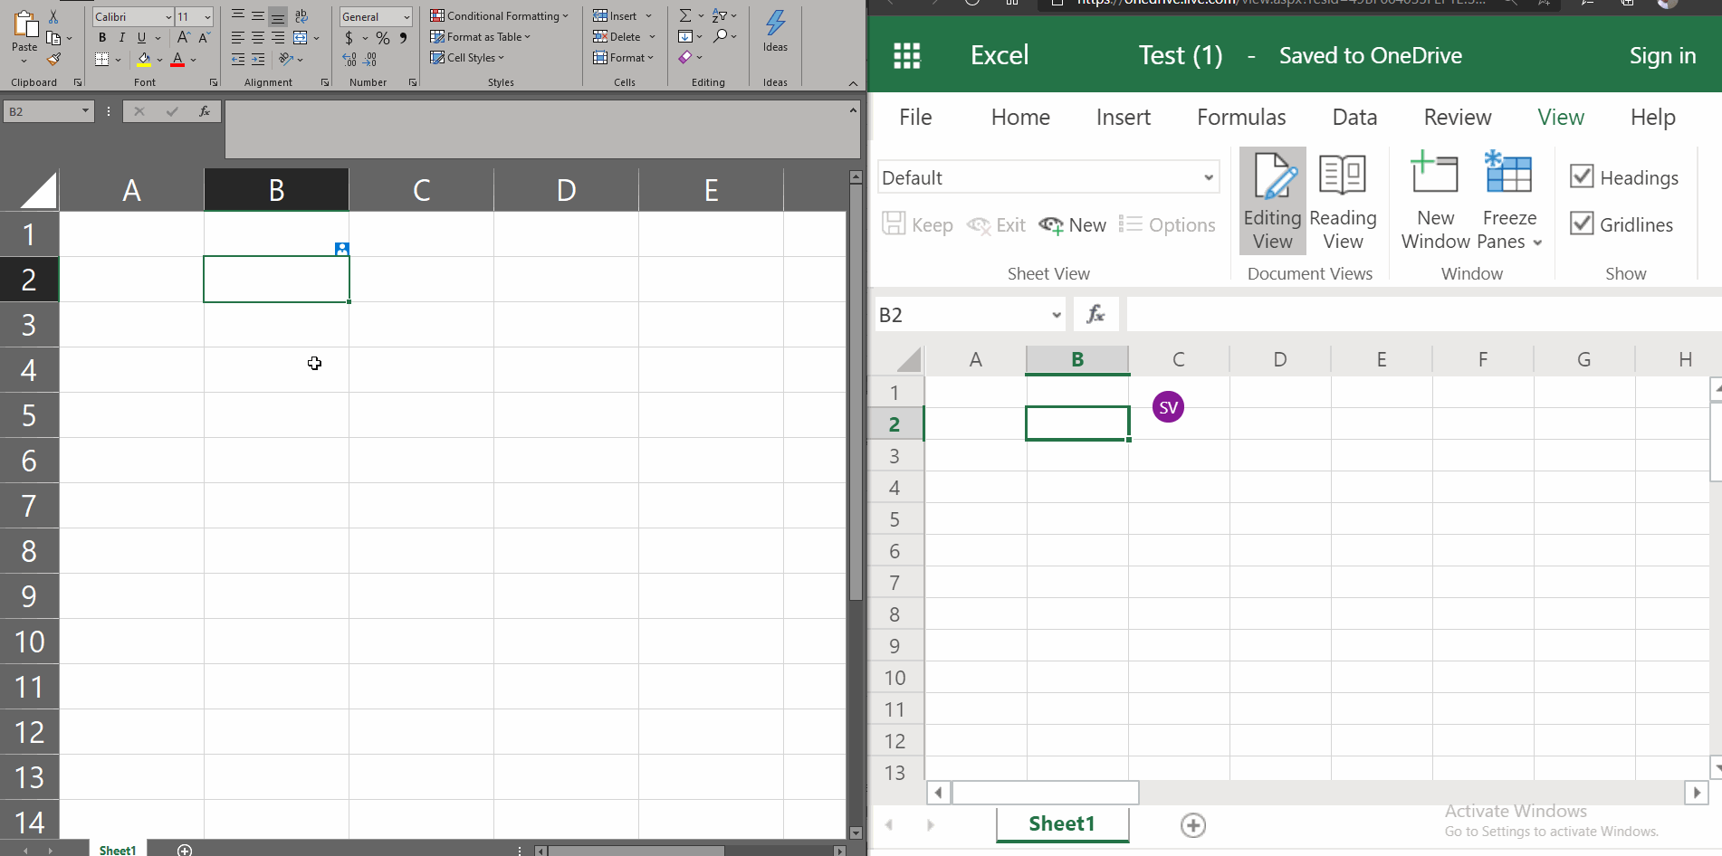Toggle Bottom Align in Alignment group

(278, 16)
